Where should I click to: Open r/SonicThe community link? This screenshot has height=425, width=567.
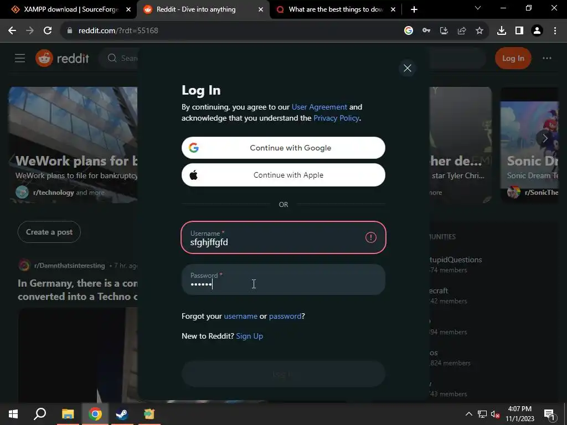[542, 193]
